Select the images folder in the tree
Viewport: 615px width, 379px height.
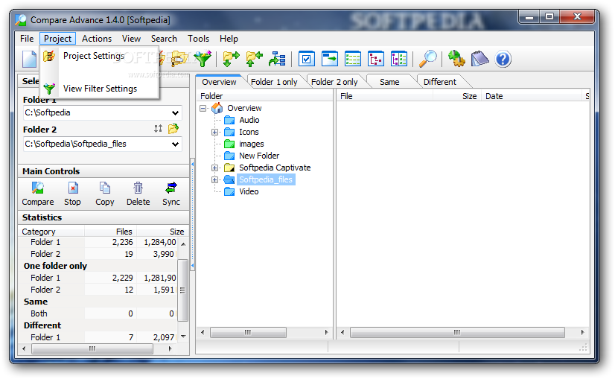coord(252,144)
